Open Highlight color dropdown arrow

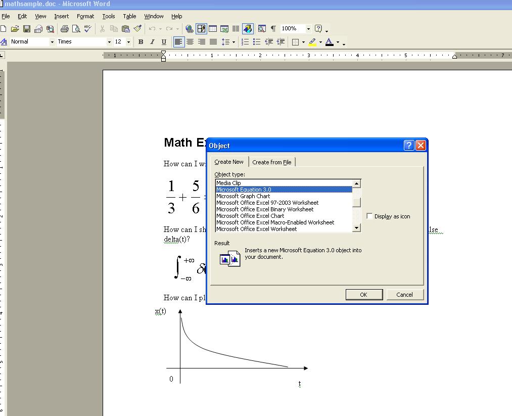coord(320,42)
